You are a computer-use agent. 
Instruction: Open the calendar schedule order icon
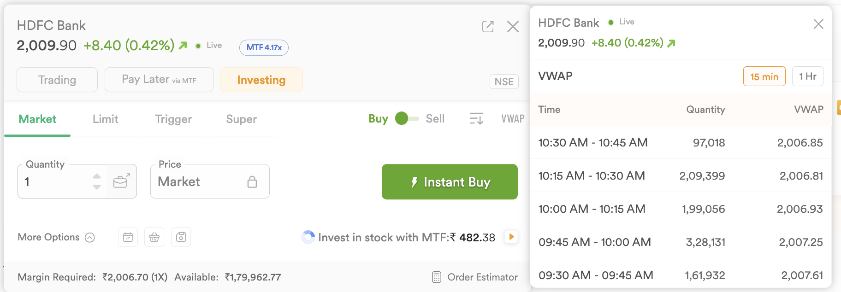click(128, 237)
